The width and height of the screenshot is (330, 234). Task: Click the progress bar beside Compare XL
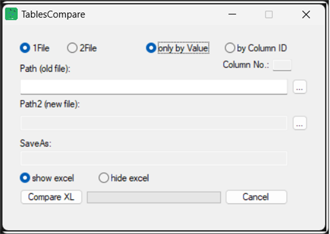pos(154,197)
